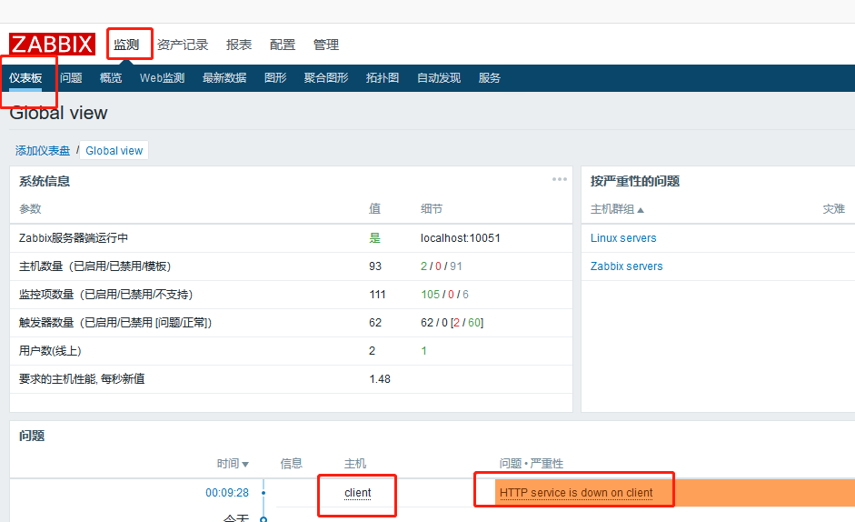Screen dimensions: 855x522
Task: Open the Zabbix servers host group link
Action: pos(627,266)
